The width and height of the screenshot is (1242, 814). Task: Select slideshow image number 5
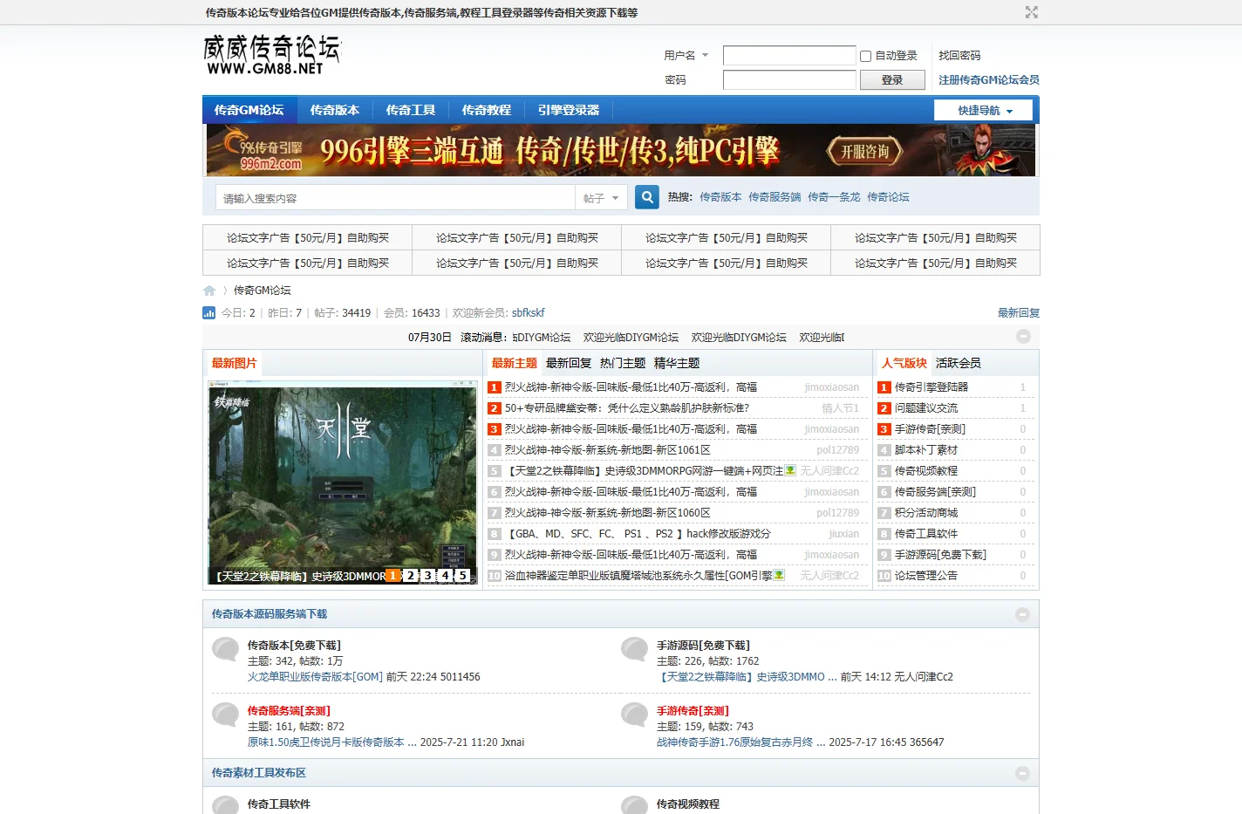click(462, 576)
